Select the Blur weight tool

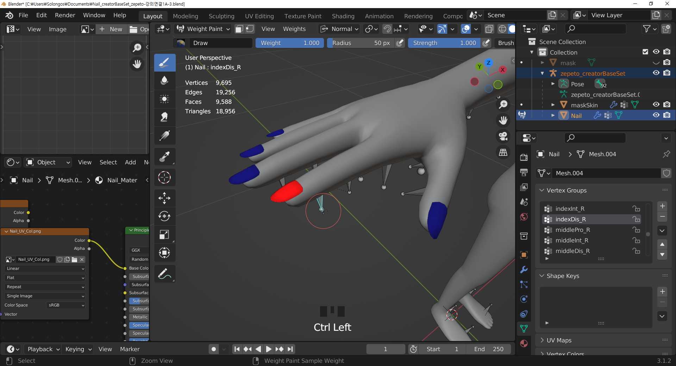164,81
